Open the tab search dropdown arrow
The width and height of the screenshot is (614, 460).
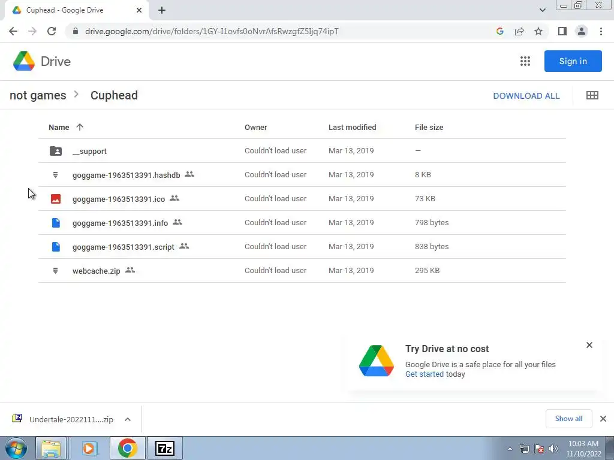click(x=542, y=10)
